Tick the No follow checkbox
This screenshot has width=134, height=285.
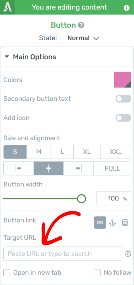(x=97, y=273)
